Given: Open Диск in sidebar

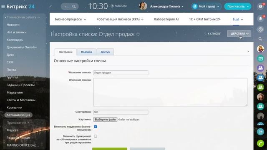Looking at the screenshot, I should 10,55.
